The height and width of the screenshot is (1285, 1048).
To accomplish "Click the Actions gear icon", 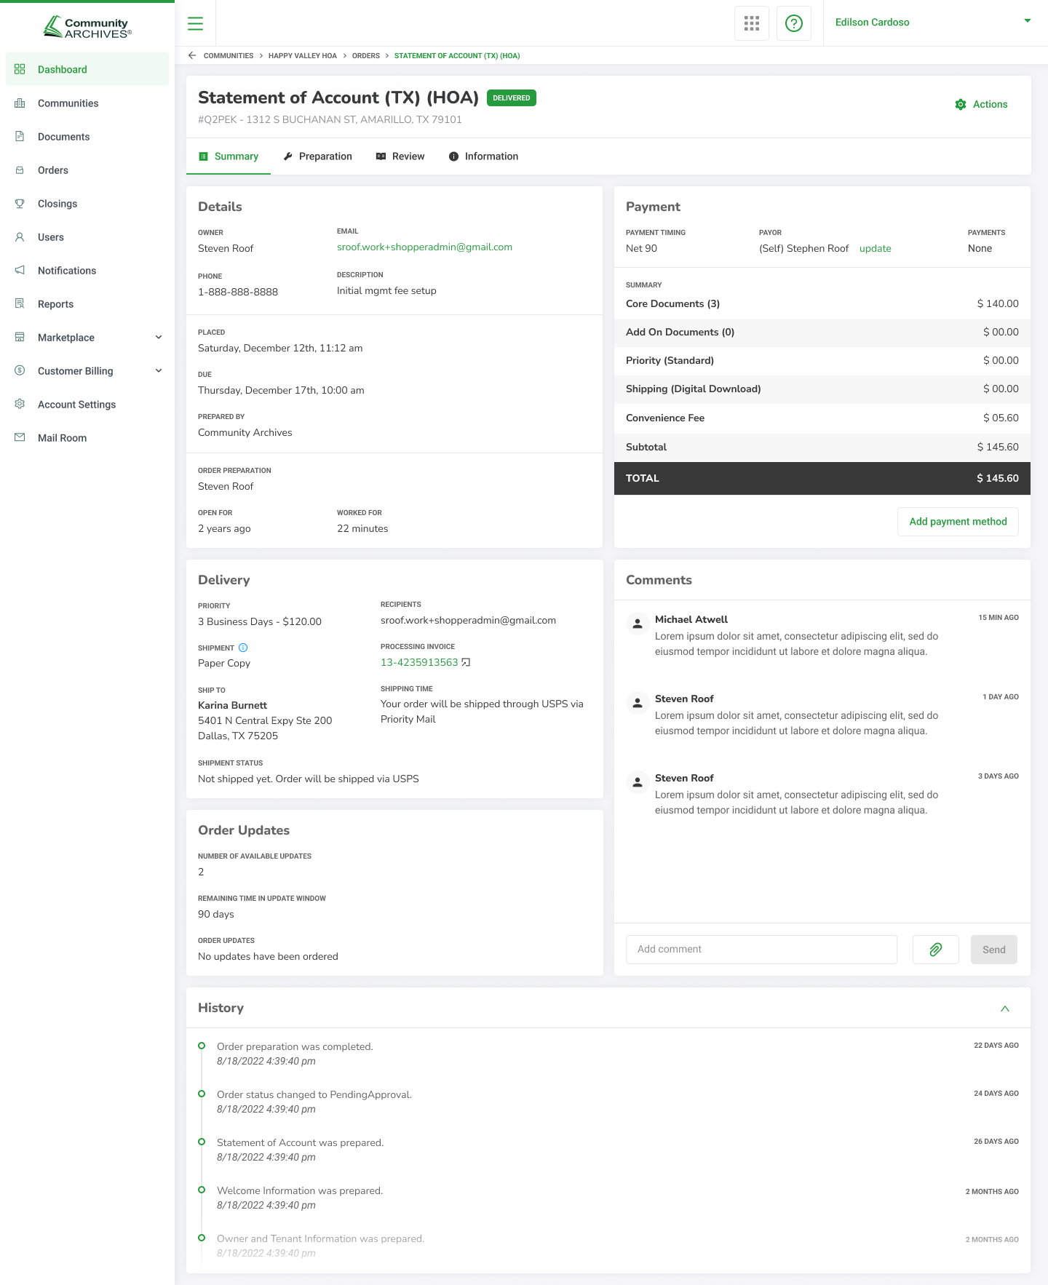I will point(961,105).
